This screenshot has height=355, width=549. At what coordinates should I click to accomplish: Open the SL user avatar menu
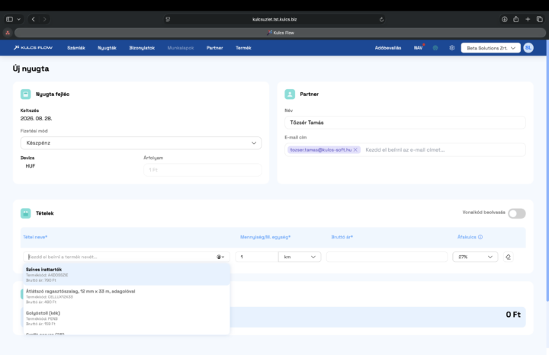[528, 48]
